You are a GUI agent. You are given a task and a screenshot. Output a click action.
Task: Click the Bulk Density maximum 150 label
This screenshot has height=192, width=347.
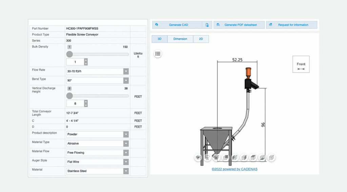click(x=125, y=47)
